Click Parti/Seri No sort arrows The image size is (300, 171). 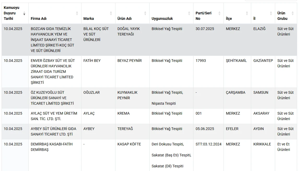click(219, 13)
